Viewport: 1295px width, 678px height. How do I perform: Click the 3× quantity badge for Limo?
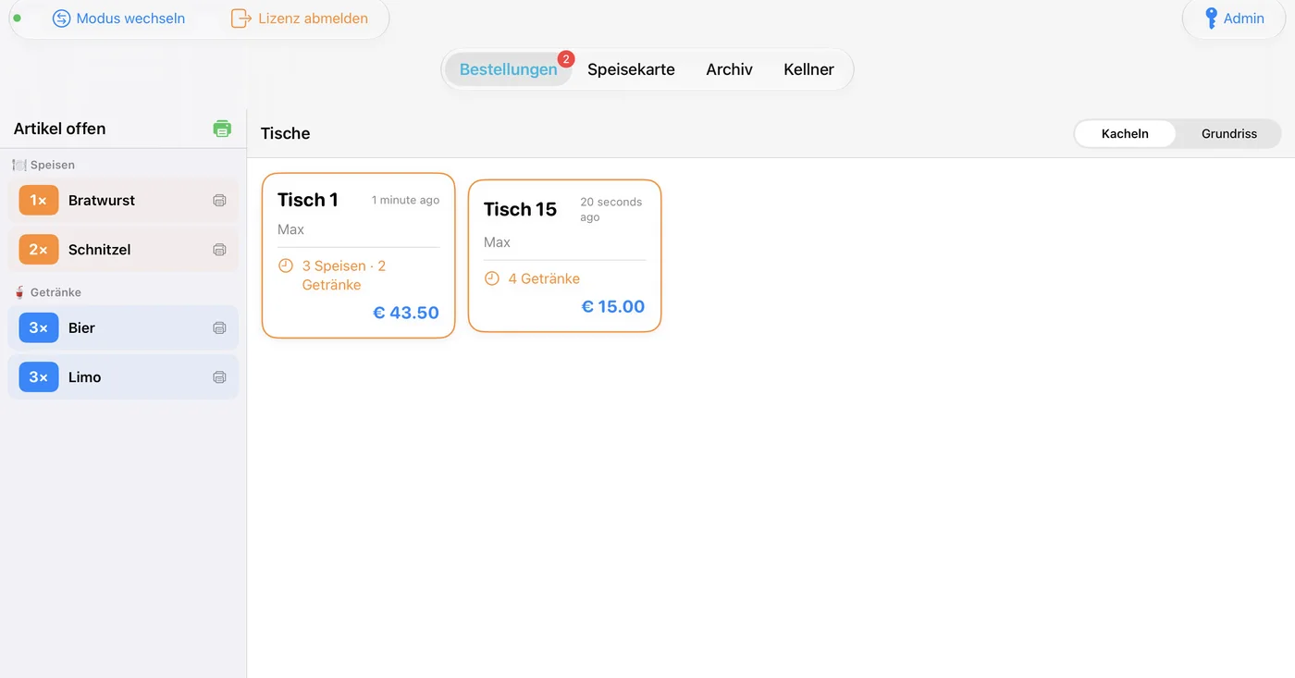point(39,377)
